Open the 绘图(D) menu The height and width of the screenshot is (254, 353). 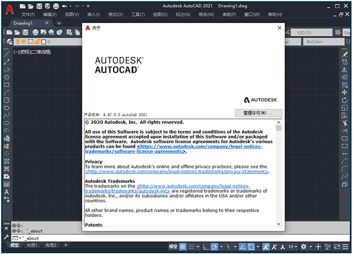(160, 15)
